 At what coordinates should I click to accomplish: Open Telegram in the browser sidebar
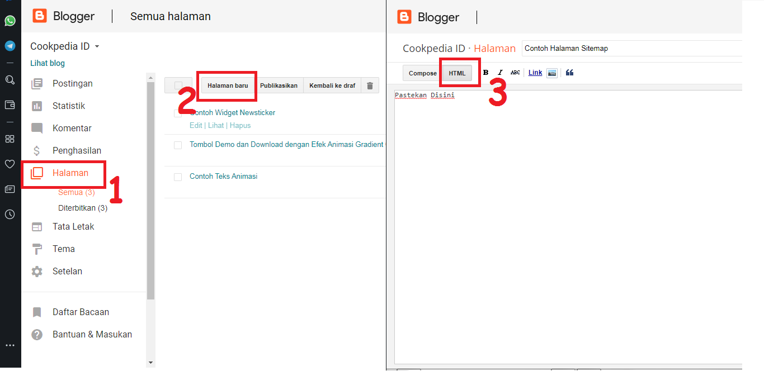coord(10,46)
